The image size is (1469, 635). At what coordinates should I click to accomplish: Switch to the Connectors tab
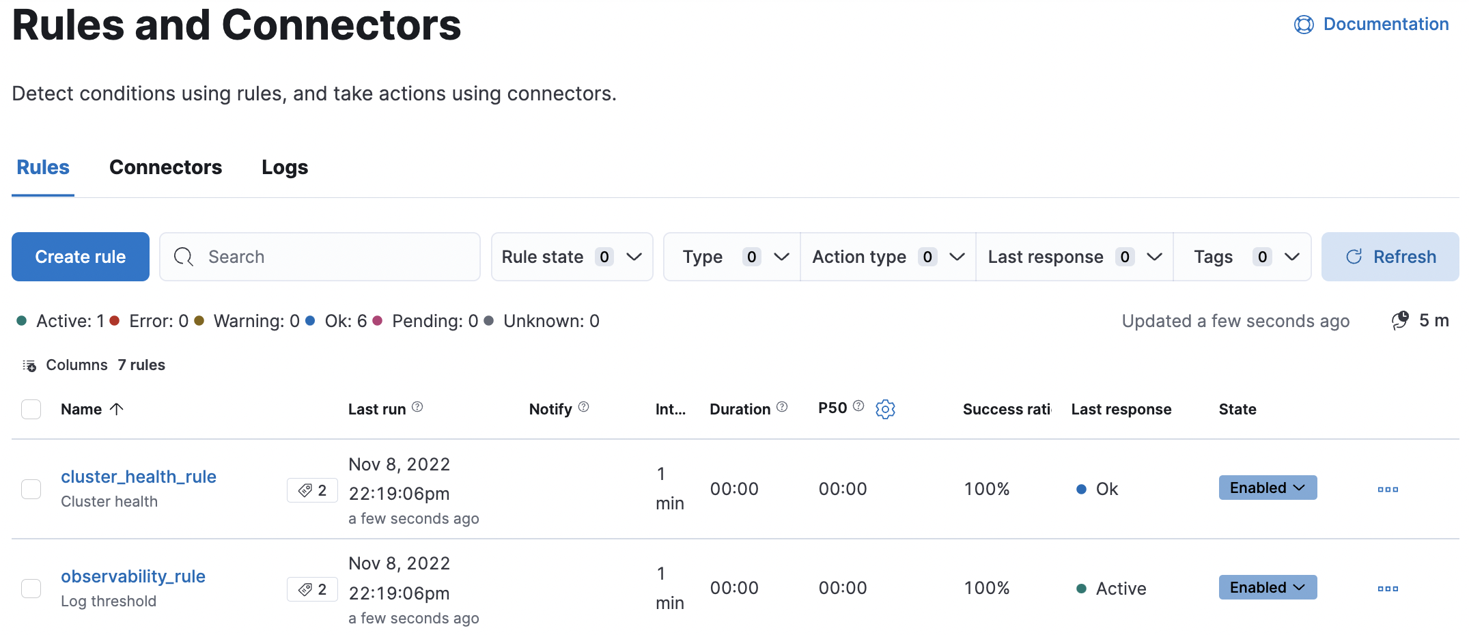(x=165, y=167)
